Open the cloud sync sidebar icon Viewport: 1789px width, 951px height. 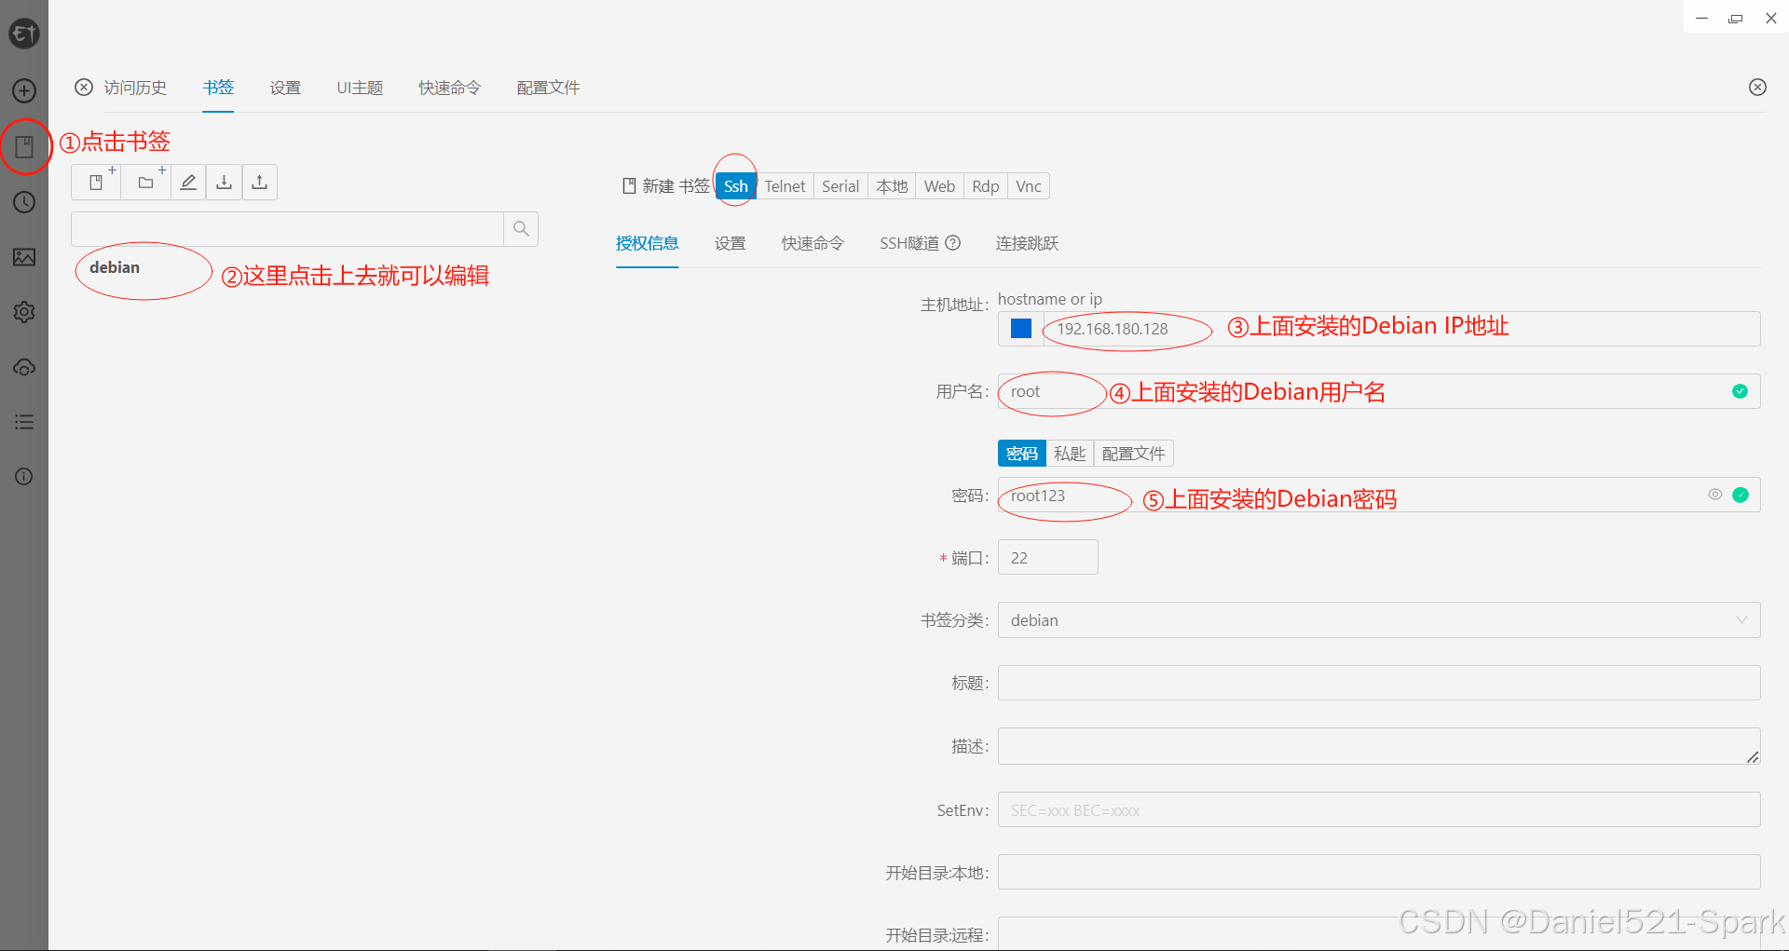pos(24,367)
